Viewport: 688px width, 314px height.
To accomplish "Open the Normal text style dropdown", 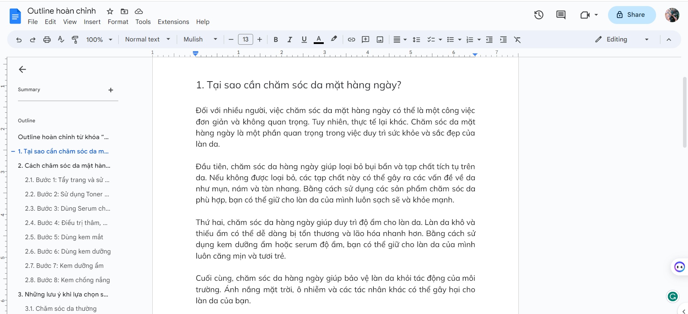I will pos(147,40).
